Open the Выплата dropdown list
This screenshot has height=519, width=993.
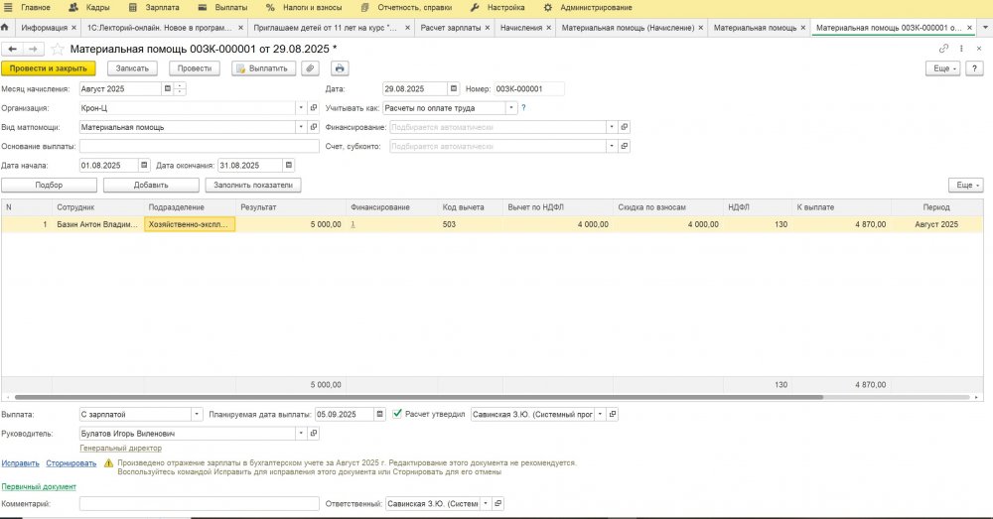point(197,414)
